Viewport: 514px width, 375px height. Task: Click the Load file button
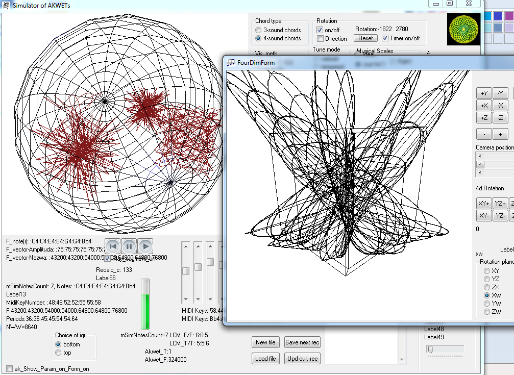point(265,359)
